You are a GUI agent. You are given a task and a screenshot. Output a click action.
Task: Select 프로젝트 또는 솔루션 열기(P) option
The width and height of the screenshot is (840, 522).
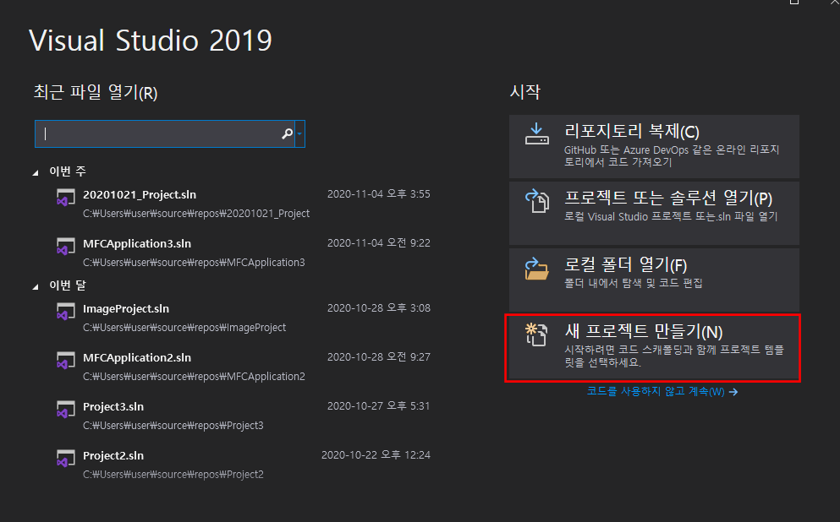(654, 213)
